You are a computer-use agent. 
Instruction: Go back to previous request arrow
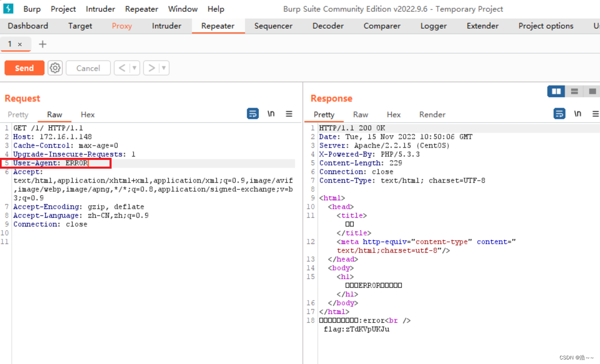pyautogui.click(x=122, y=68)
